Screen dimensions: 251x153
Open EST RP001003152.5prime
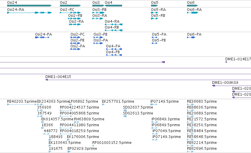coord(93,146)
